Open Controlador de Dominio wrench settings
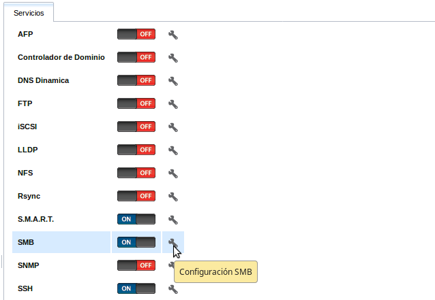The image size is (435, 300). pyautogui.click(x=172, y=58)
